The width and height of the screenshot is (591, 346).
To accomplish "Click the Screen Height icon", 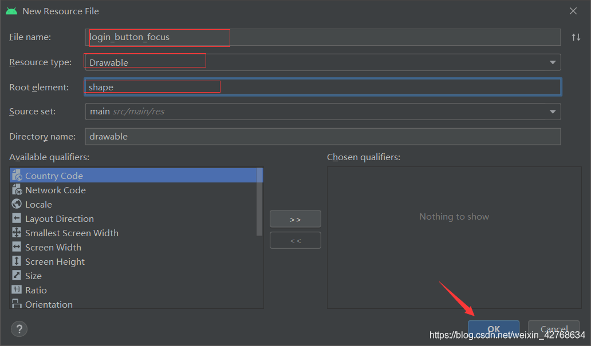I will [17, 262].
